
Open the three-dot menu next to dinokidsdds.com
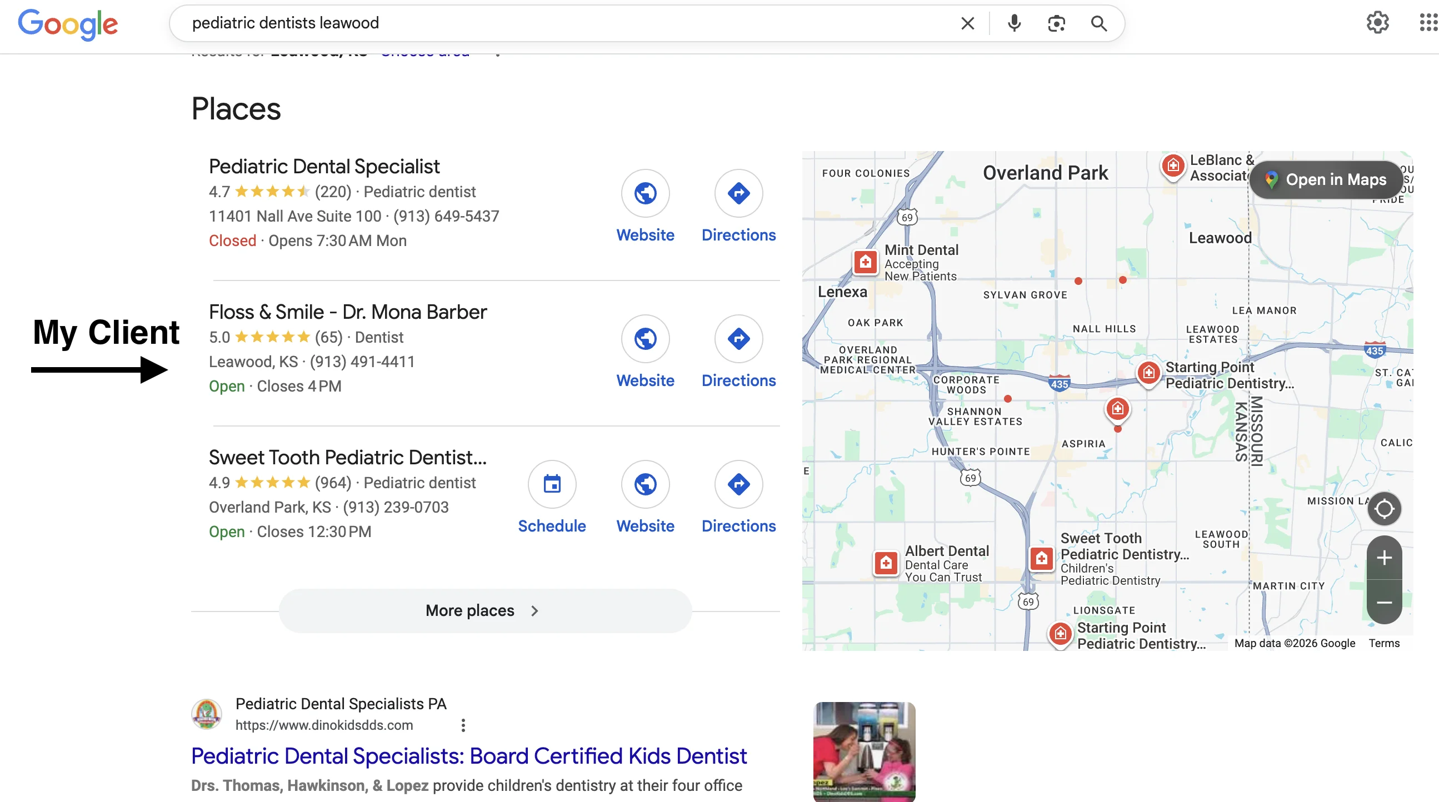click(462, 724)
